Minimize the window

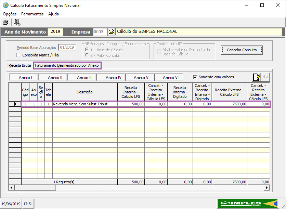[247, 5]
